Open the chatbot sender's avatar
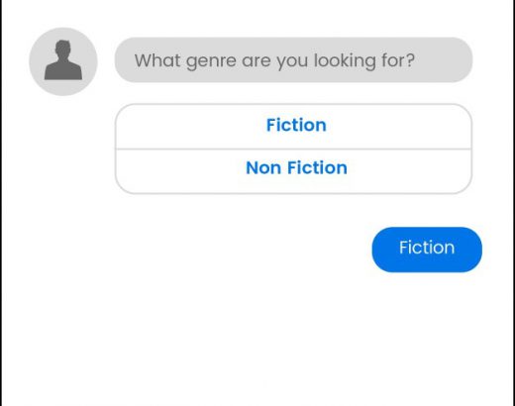This screenshot has width=515, height=406. coord(63,61)
